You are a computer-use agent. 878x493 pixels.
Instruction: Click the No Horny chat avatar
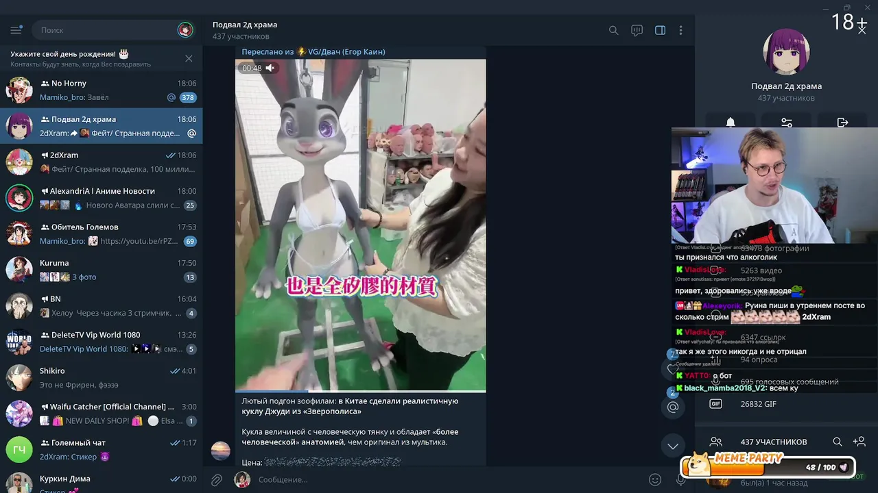tap(19, 90)
